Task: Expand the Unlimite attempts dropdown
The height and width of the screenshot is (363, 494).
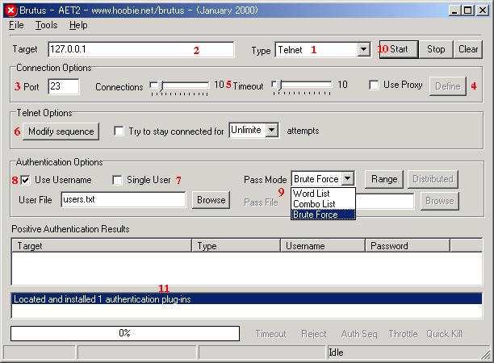Action: point(272,130)
